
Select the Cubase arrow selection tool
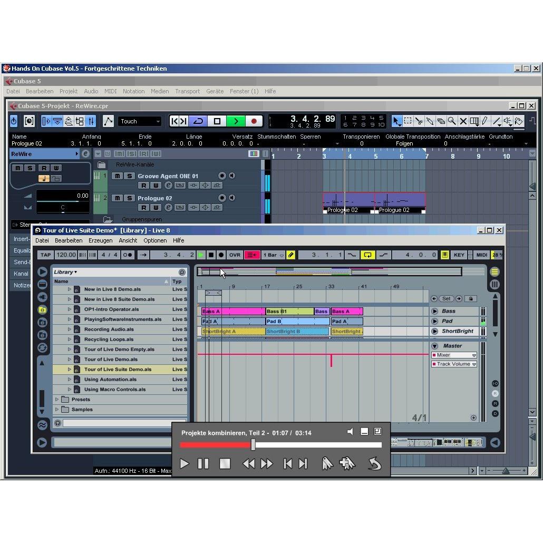(x=396, y=121)
